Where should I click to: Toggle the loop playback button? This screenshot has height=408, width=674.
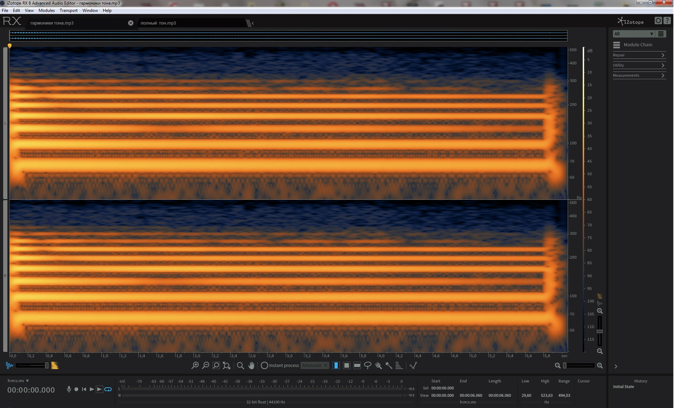point(108,389)
